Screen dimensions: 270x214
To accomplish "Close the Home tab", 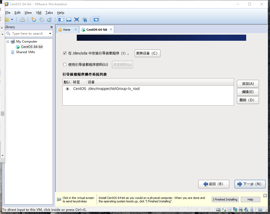I will coord(76,29).
